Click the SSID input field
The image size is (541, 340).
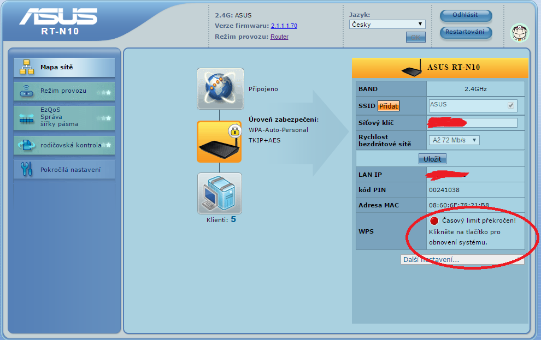point(473,105)
